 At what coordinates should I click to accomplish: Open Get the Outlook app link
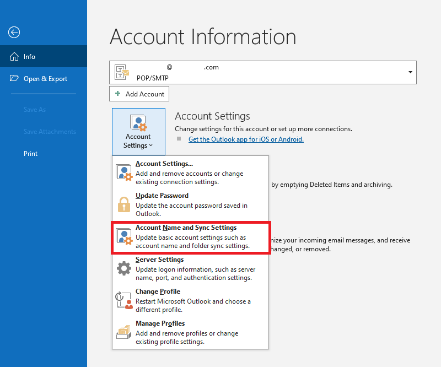(246, 139)
